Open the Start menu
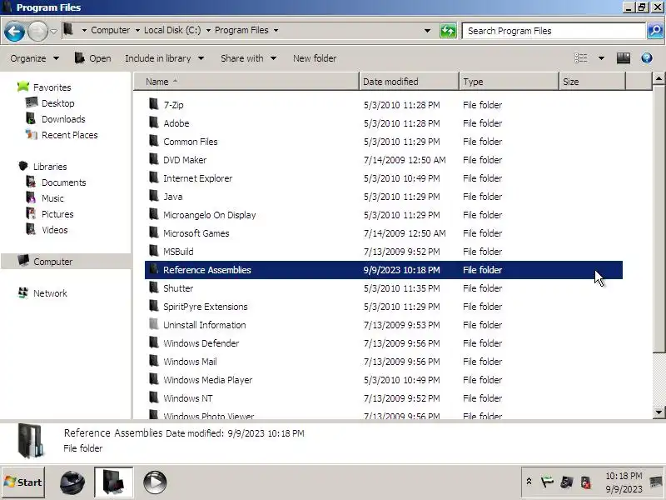The height and width of the screenshot is (500, 666). click(x=23, y=482)
